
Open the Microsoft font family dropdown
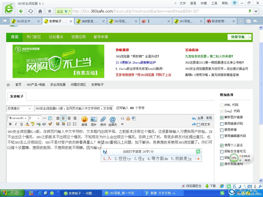coord(18,118)
